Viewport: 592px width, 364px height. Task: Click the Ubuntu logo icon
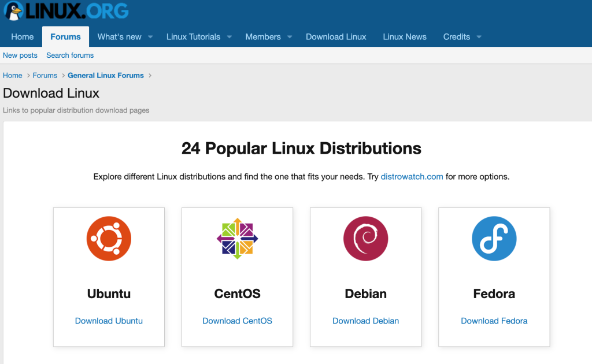click(x=109, y=239)
